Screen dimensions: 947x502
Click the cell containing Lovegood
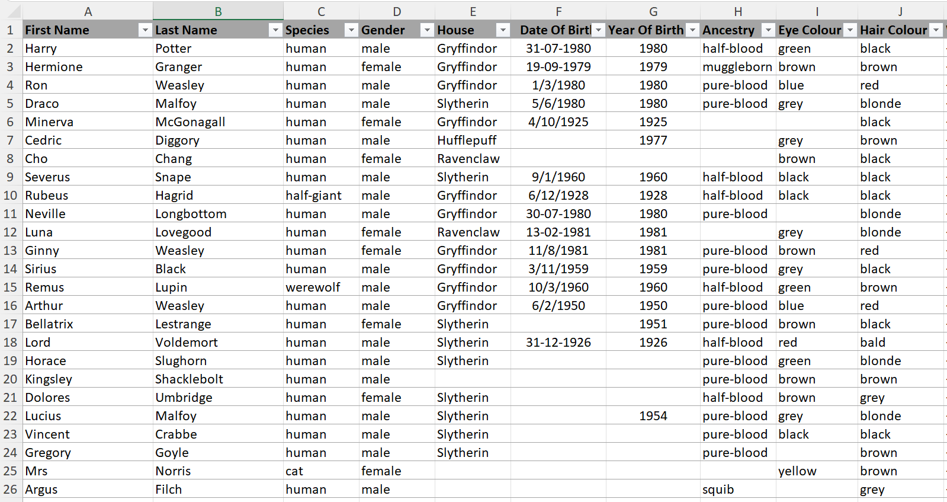coord(218,232)
